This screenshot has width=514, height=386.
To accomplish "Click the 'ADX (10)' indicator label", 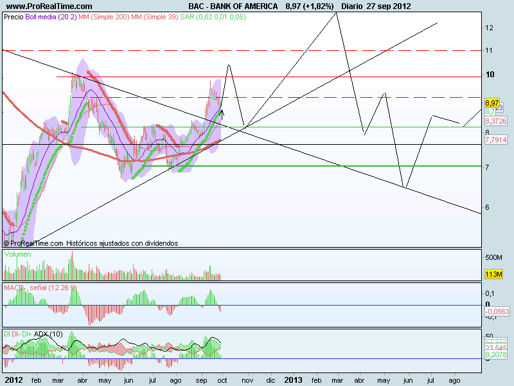I will click(48, 334).
